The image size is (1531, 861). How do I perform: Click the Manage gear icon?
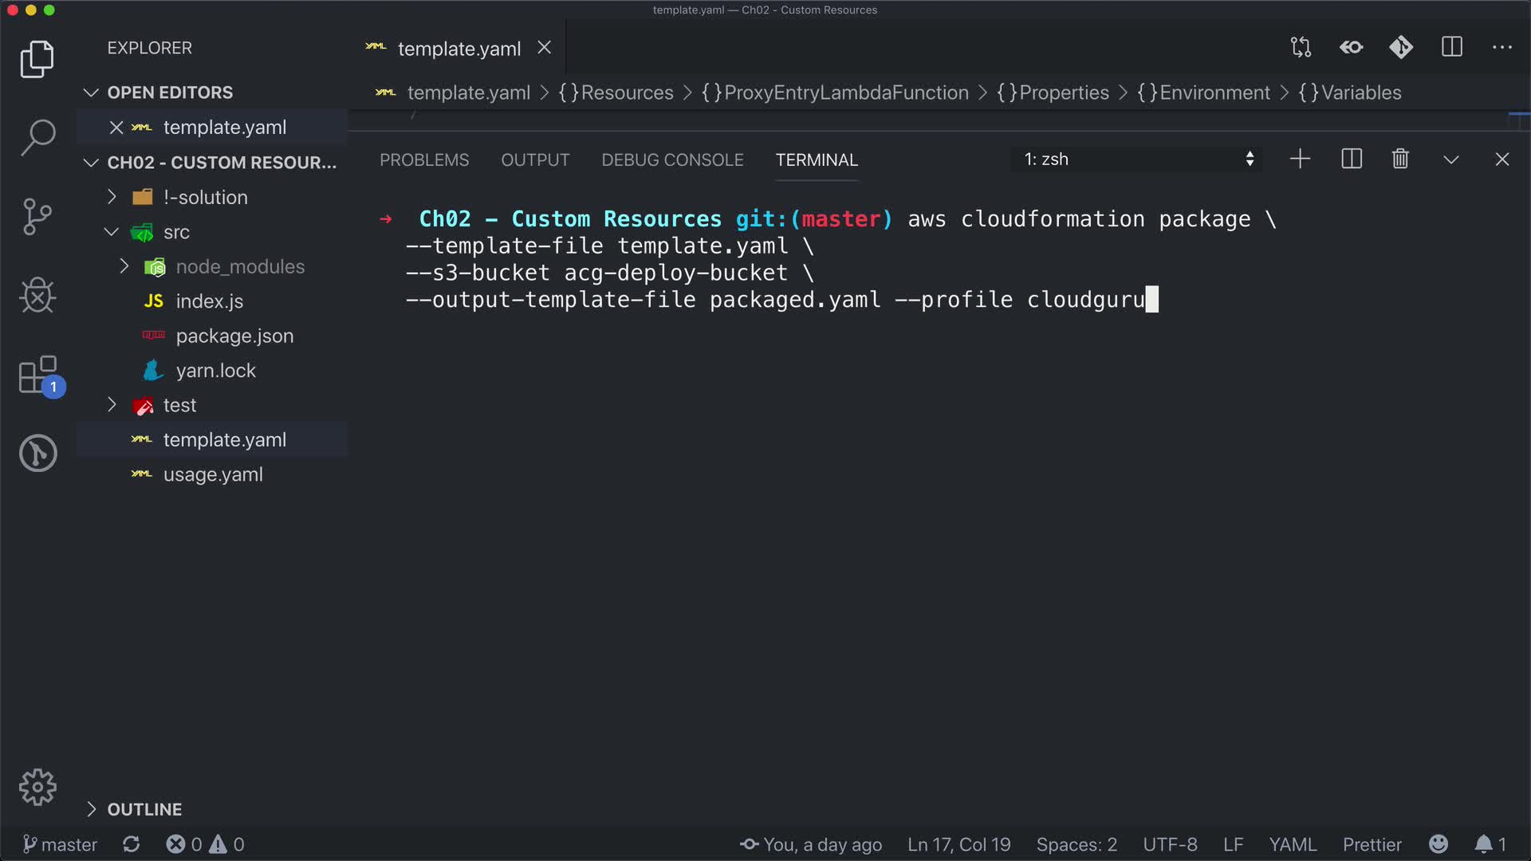coord(37,788)
